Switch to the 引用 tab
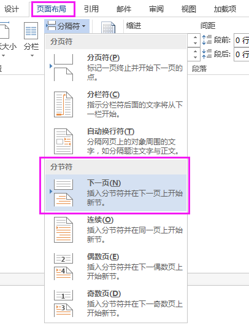This screenshot has height=333, width=249. (x=91, y=9)
